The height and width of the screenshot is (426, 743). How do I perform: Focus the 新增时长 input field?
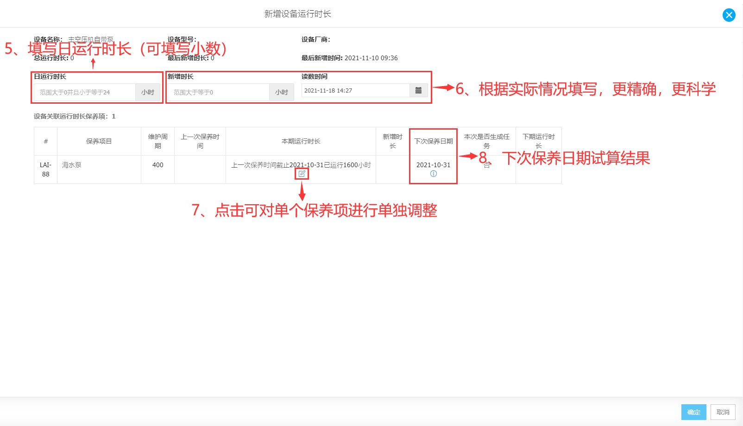click(x=219, y=92)
